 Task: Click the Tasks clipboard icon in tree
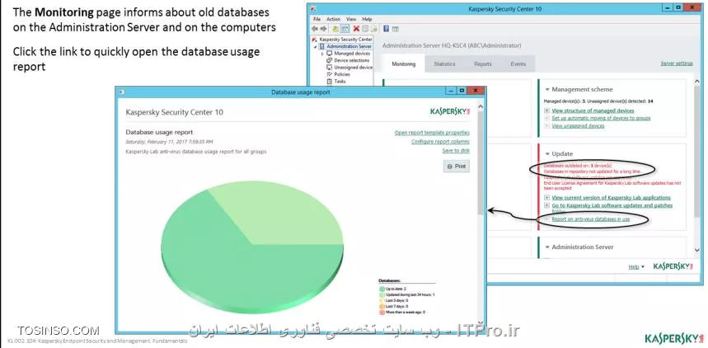click(x=329, y=82)
